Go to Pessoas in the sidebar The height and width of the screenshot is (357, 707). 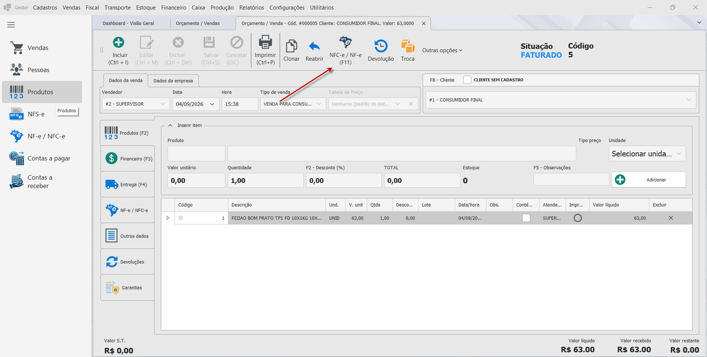click(x=42, y=70)
